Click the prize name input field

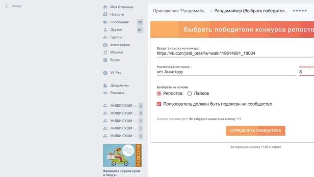227,72
